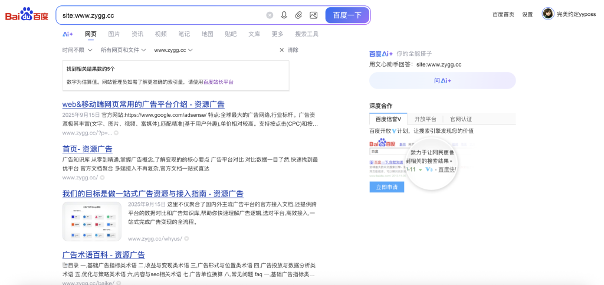Open result 广告术语百科 - 资源广告
The height and width of the screenshot is (285, 604).
coord(104,255)
